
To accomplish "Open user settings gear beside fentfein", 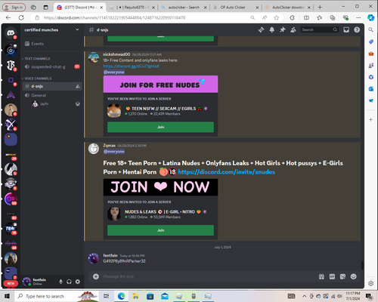I will 78,282.
